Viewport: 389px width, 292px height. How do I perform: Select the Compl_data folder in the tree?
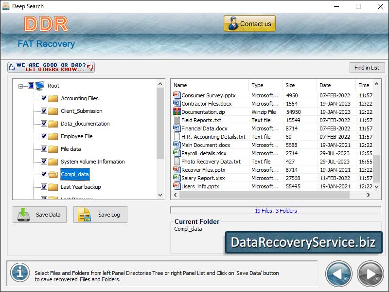pos(75,174)
